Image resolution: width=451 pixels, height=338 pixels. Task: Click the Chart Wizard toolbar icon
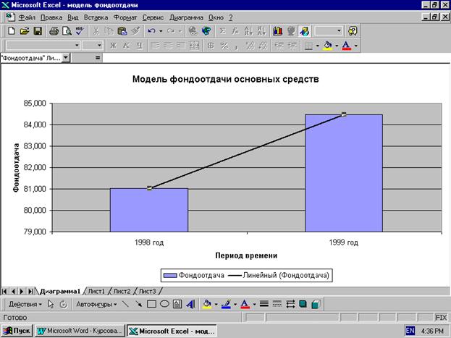pos(278,31)
